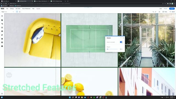Viewport: 176px width, 99px height.
Task: Open the Site menu
Action: (x=7, y=9)
